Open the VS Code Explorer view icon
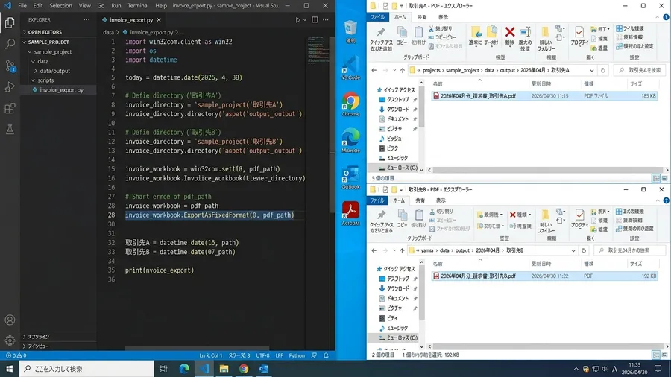Viewport: 671px width, 377px height. pos(10,22)
